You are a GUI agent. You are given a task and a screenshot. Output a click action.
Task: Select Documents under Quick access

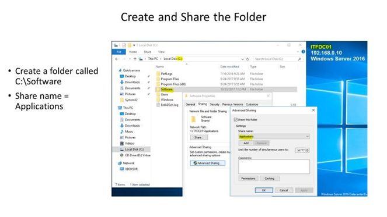133,88
